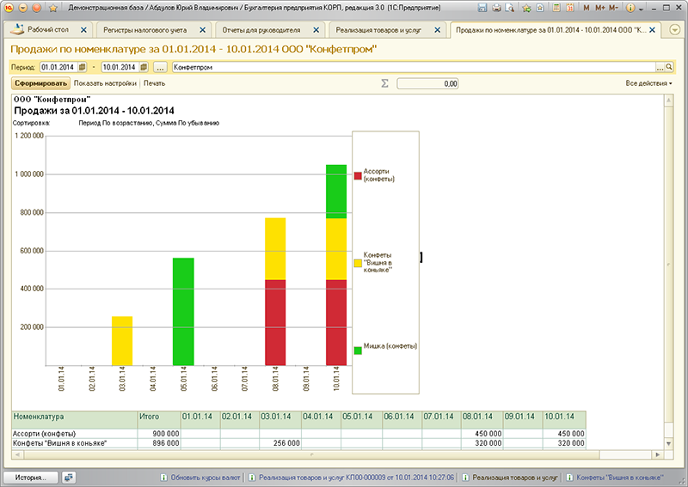Click period start date field 01.01.2014

pos(58,67)
